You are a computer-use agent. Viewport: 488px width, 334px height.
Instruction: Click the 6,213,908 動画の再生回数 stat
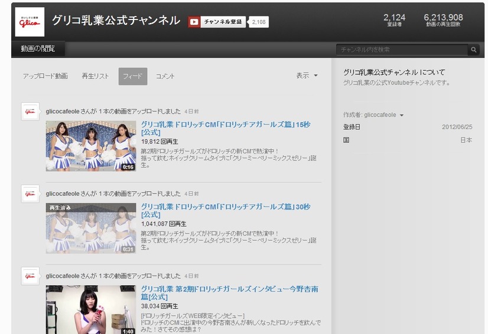pos(443,20)
